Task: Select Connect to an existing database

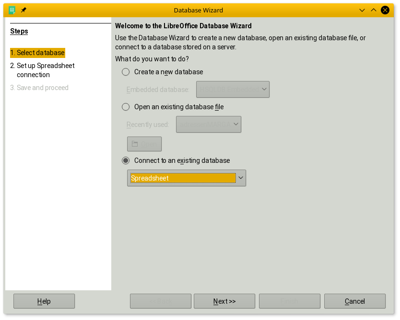Action: click(126, 160)
